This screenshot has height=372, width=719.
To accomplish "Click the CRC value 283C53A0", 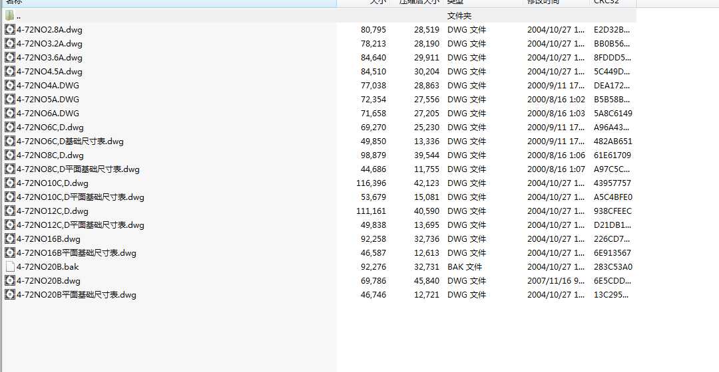I will (612, 267).
